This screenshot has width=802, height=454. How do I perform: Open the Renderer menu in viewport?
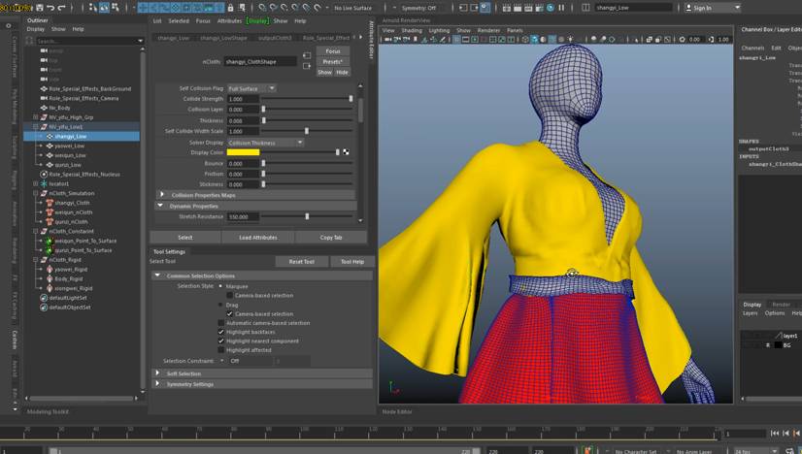point(488,30)
